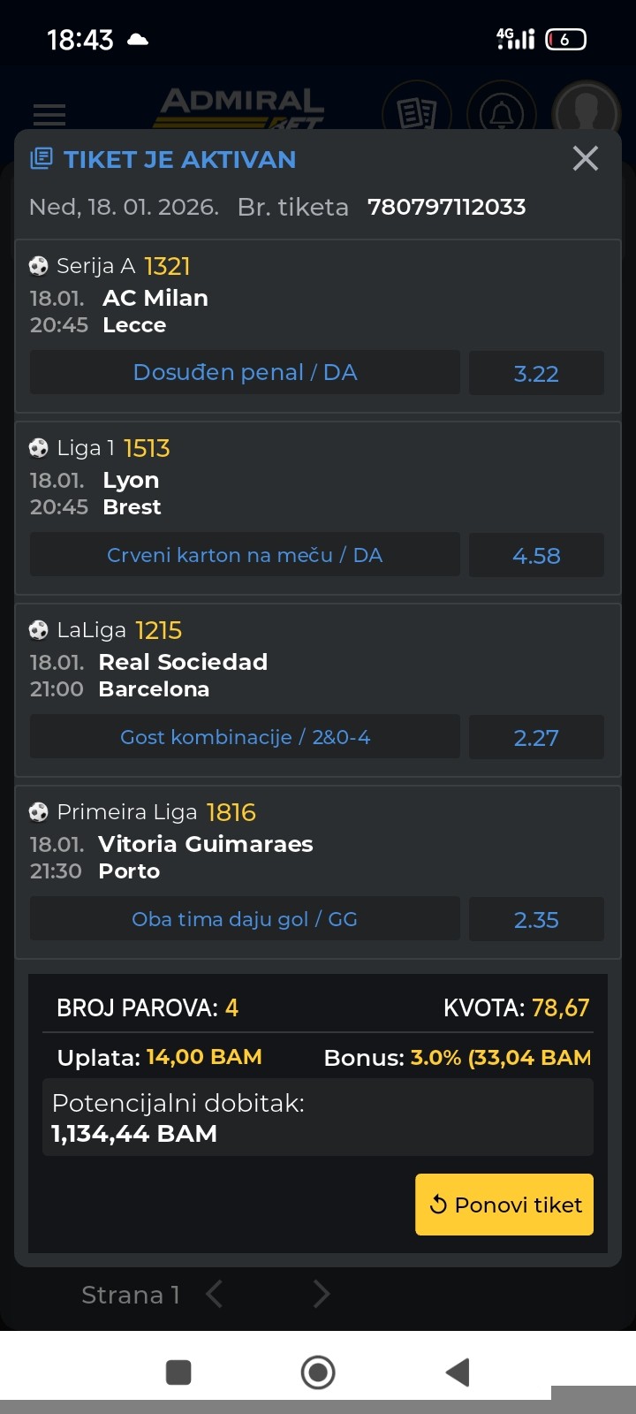Go to the next page chevron
Viewport: 636px width, 1414px height.
322,1295
